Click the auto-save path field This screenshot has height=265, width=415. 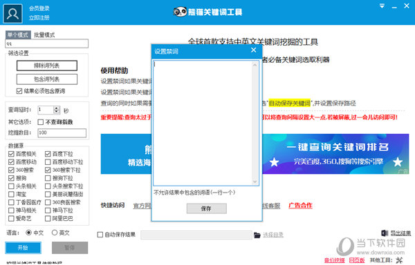196,235
